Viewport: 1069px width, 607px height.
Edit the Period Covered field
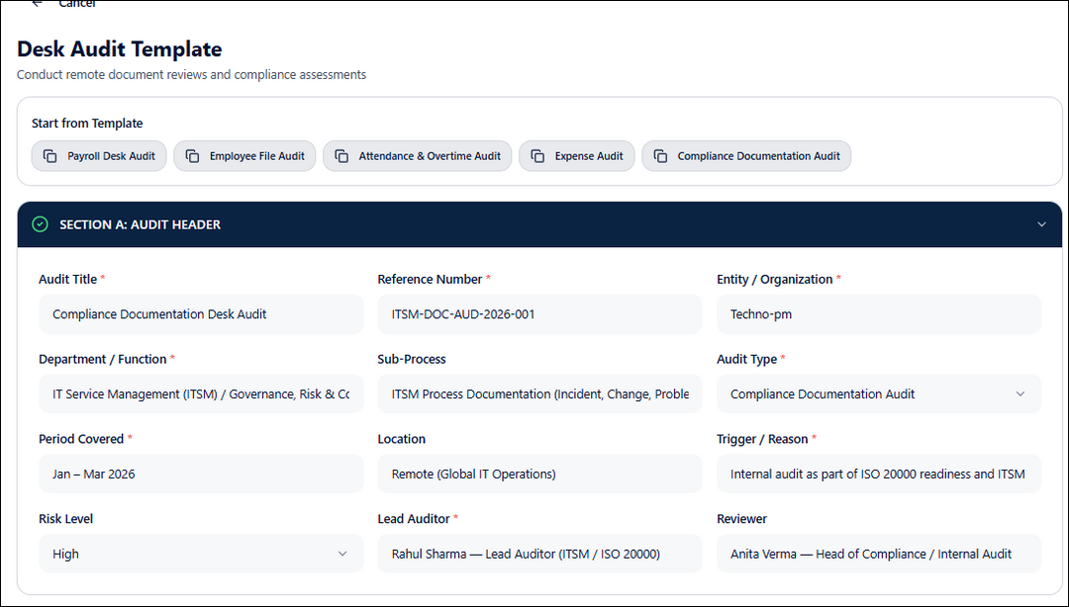[201, 474]
